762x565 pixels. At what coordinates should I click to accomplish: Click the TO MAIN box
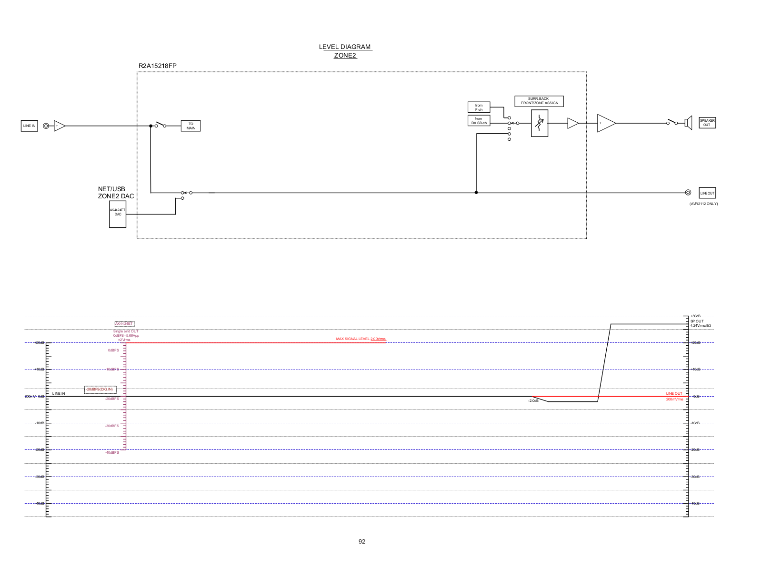pos(190,126)
